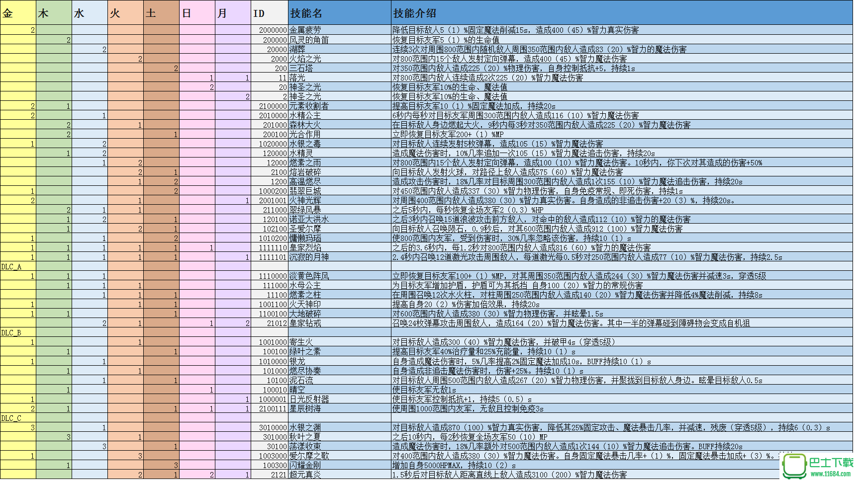Screen dimensions: 854x480
Task: Select the ID cell 2000000
Action: [270, 30]
